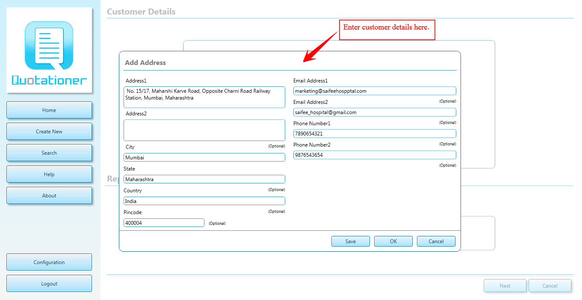This screenshot has height=300, width=582.
Task: Click the Logout button
Action: tap(49, 283)
